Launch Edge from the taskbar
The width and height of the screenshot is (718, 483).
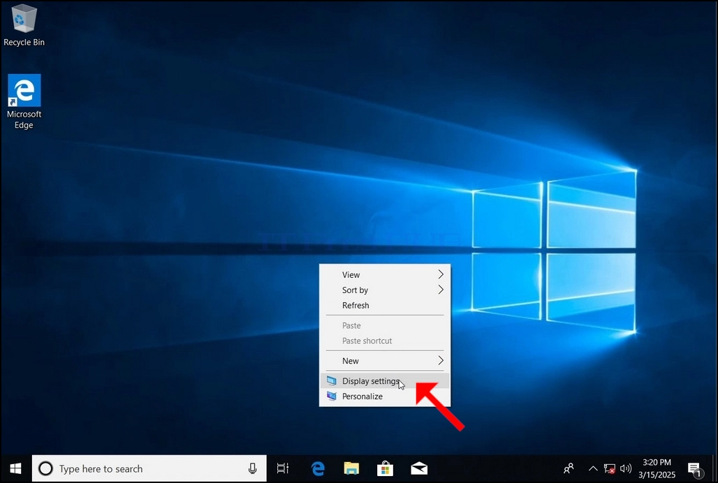[318, 468]
